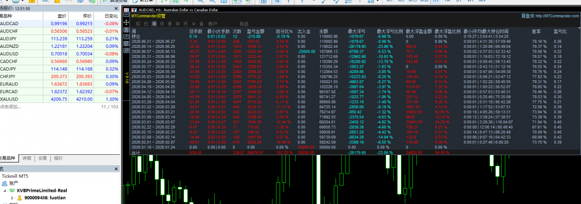Select the AUDJPY symbol row
The image size is (581, 204).
click(60, 39)
